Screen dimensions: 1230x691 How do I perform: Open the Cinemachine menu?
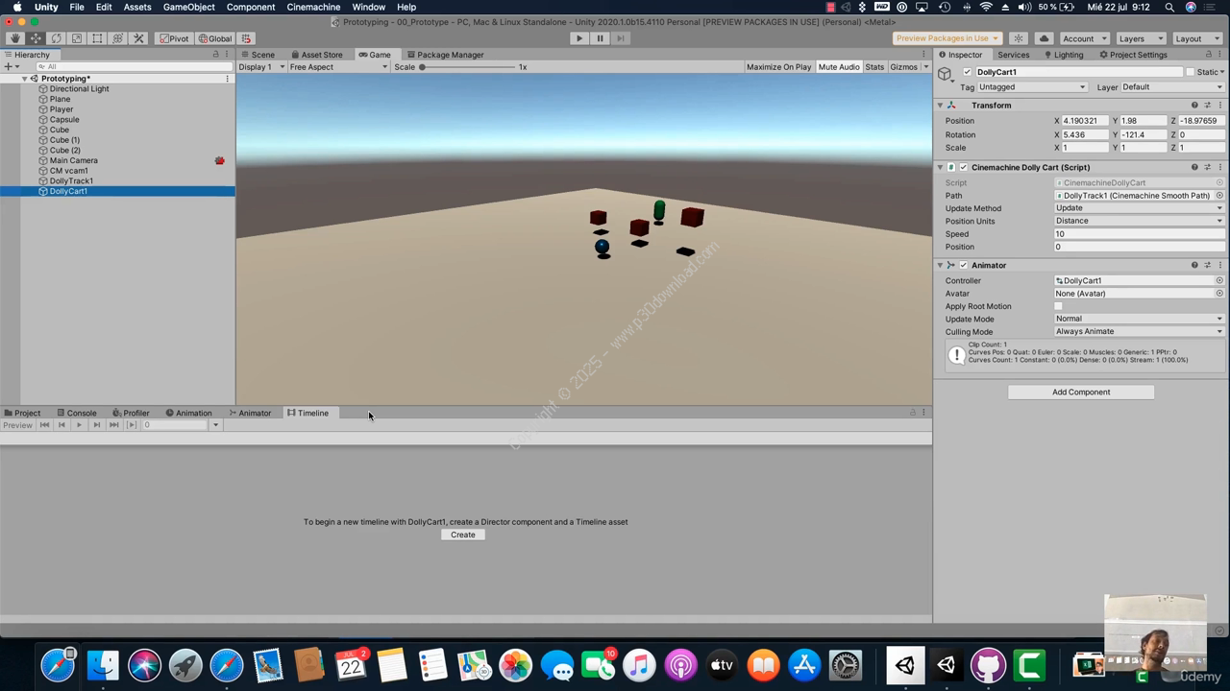pyautogui.click(x=313, y=7)
